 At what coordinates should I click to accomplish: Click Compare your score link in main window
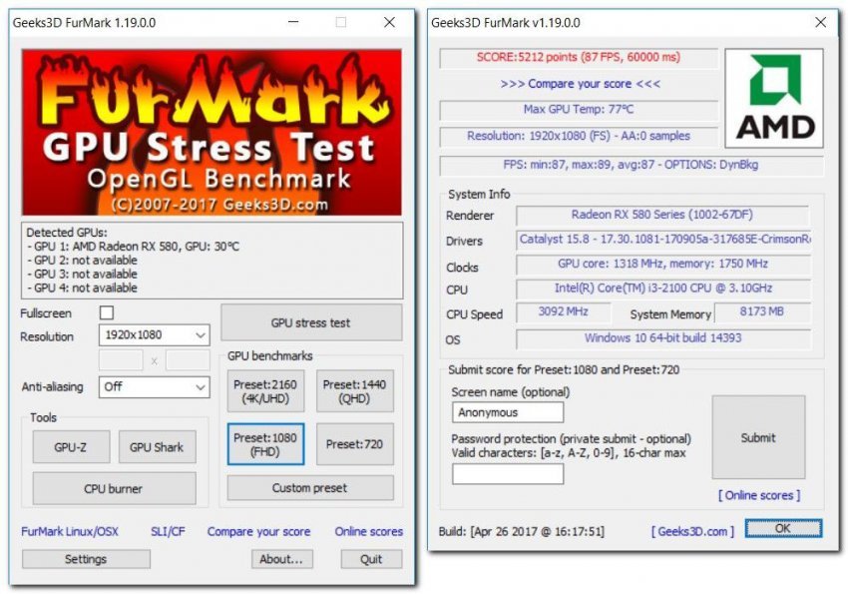pos(258,532)
